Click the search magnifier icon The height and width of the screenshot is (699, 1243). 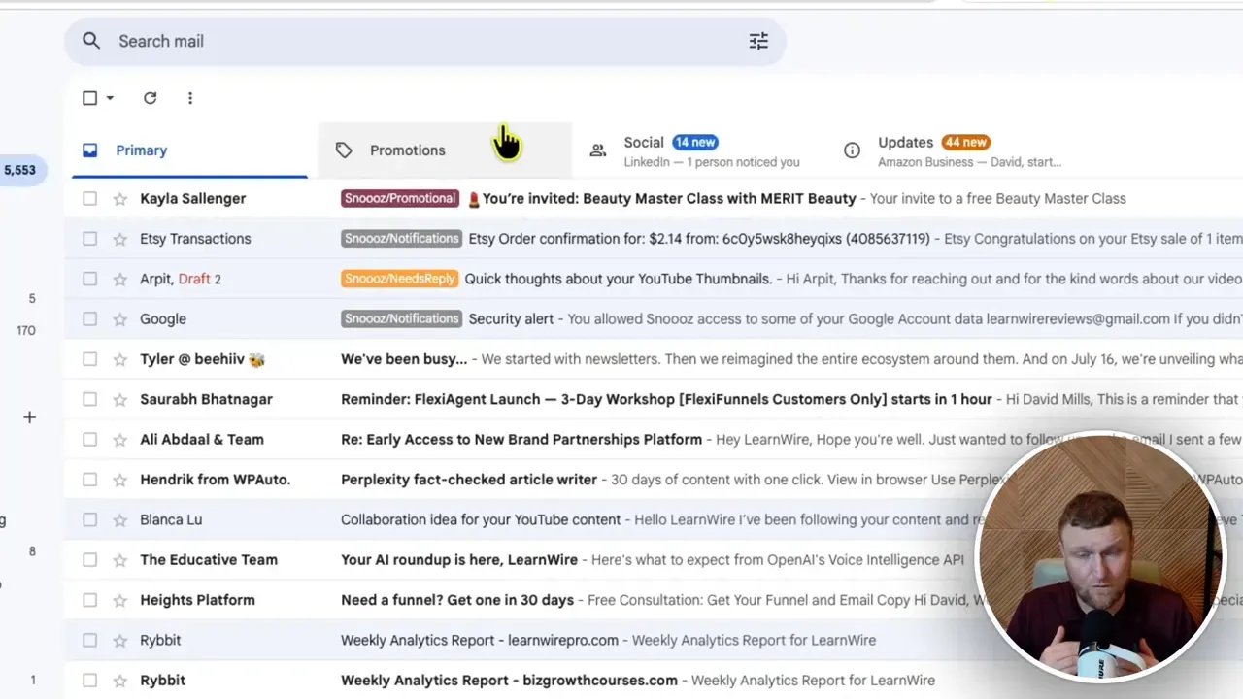91,41
